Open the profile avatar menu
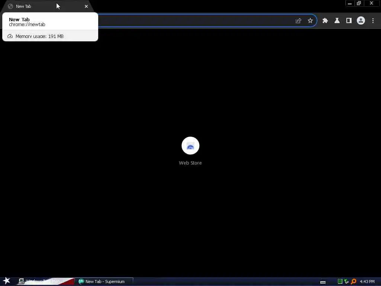The height and width of the screenshot is (286, 381). pos(361,20)
